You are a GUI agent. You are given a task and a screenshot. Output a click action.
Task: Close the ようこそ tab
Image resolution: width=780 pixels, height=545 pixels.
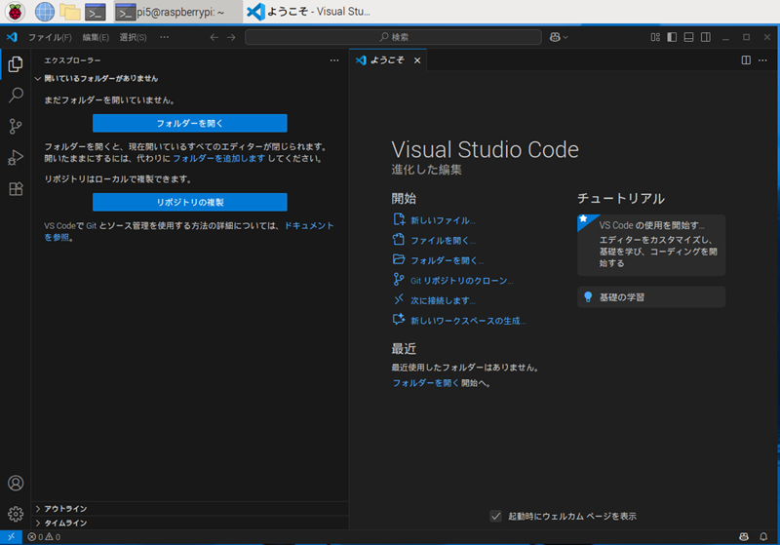click(417, 60)
